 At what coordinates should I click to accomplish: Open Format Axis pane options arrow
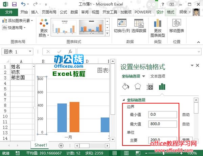(x=192, y=65)
